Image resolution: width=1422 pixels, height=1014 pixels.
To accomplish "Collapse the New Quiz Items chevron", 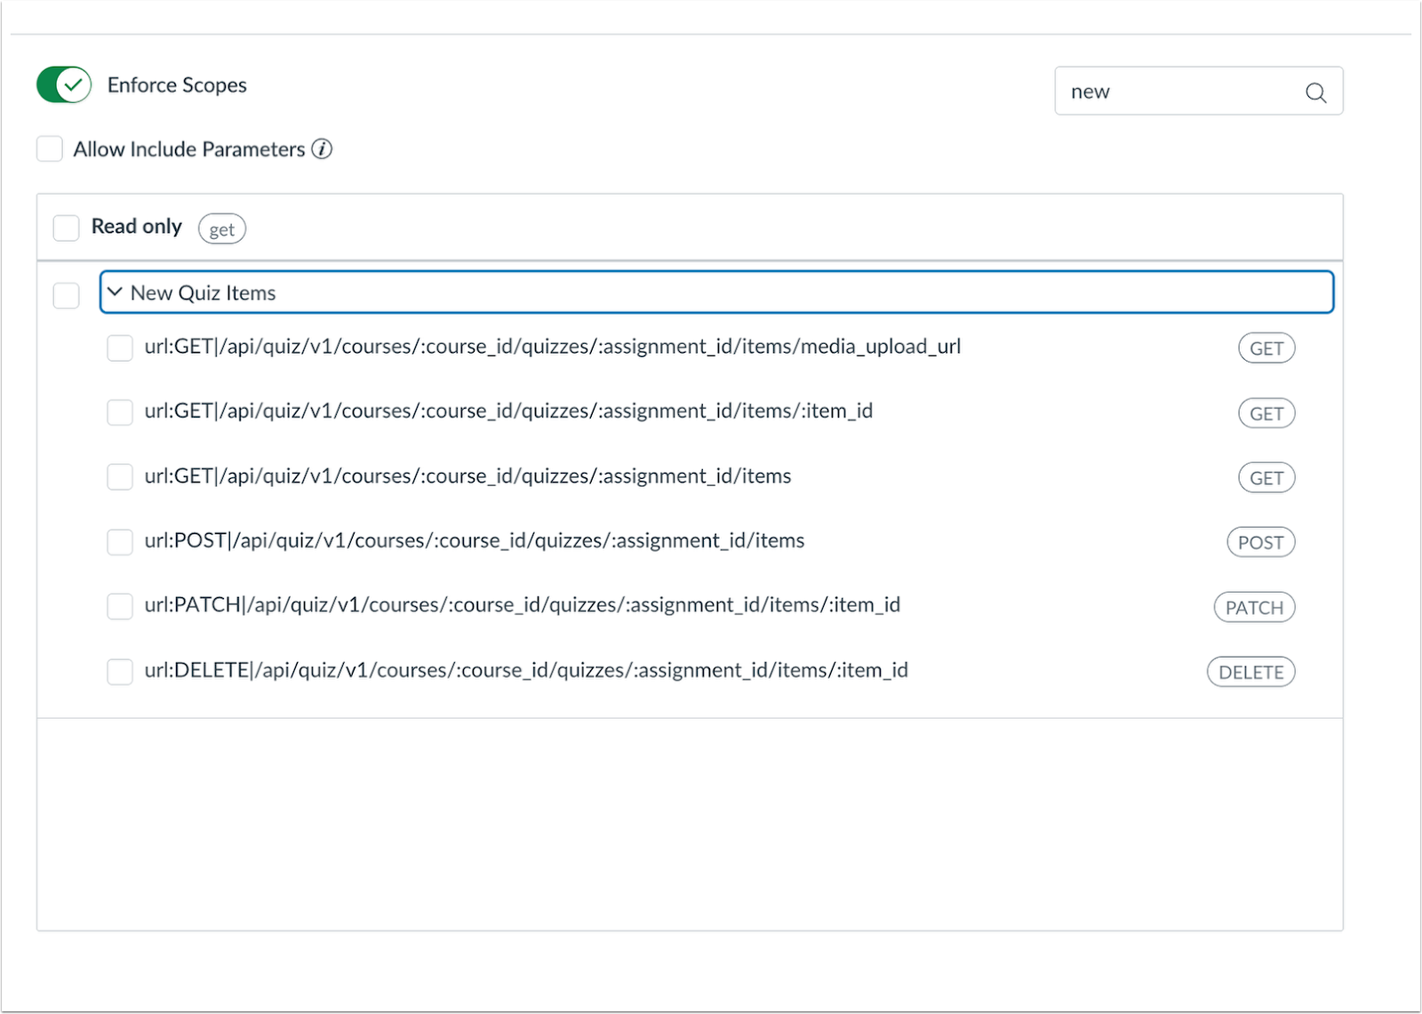I will point(115,291).
